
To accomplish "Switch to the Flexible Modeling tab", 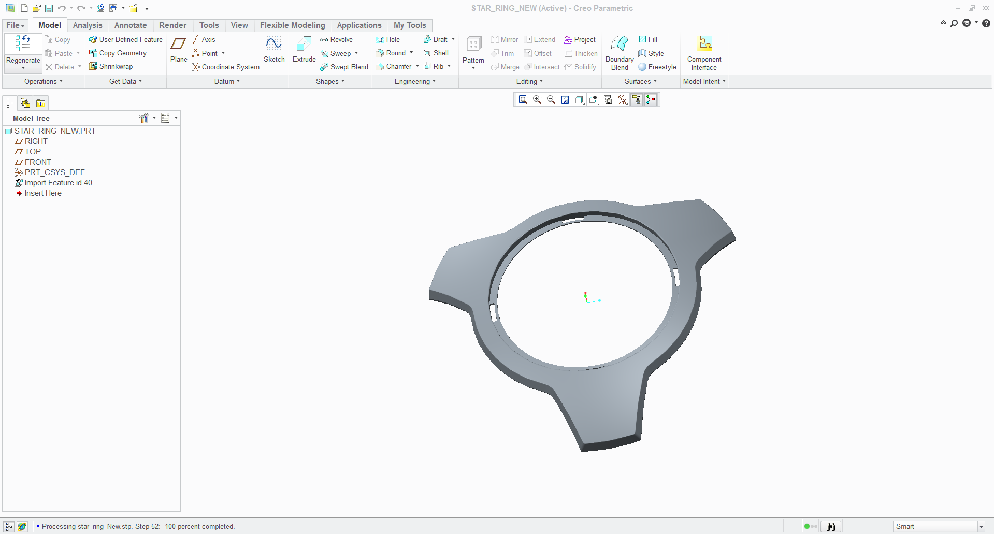I will pos(293,25).
